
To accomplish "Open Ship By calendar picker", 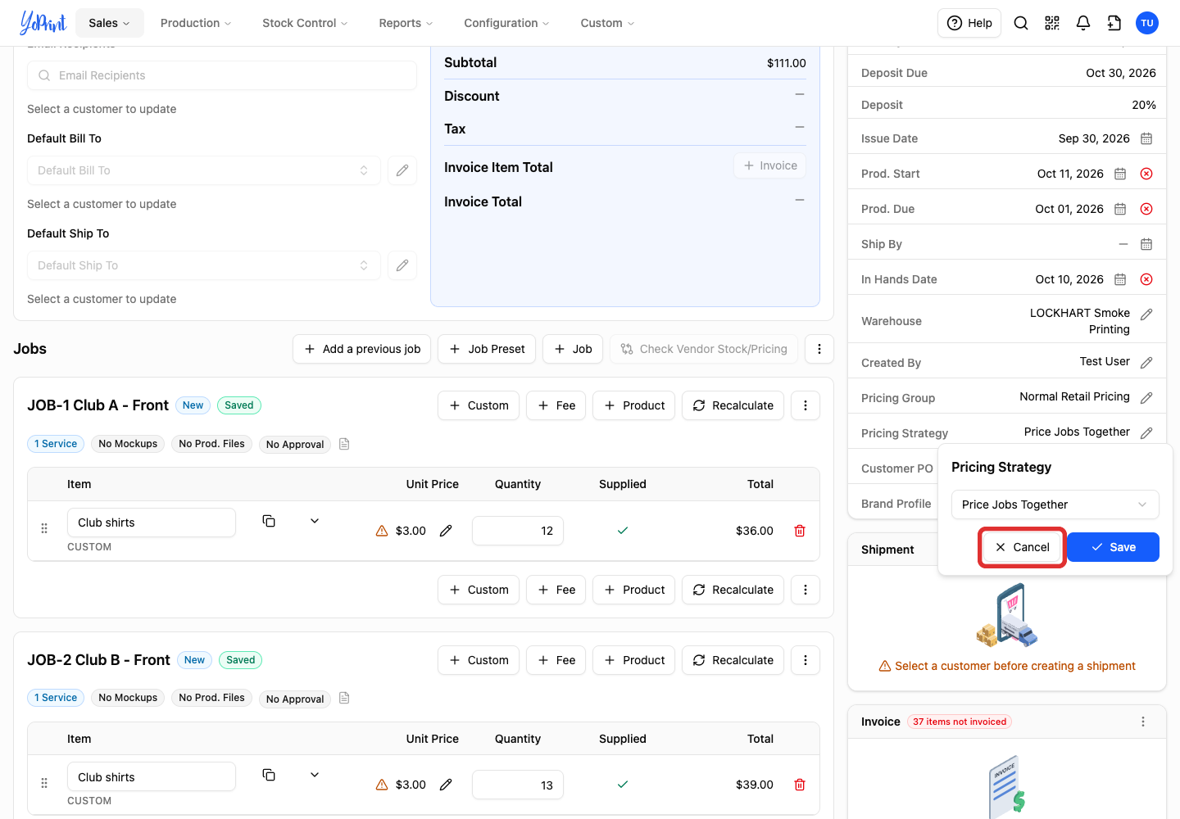I will pyautogui.click(x=1146, y=244).
